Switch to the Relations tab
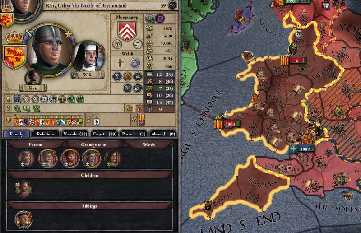The image size is (361, 233). [46, 134]
